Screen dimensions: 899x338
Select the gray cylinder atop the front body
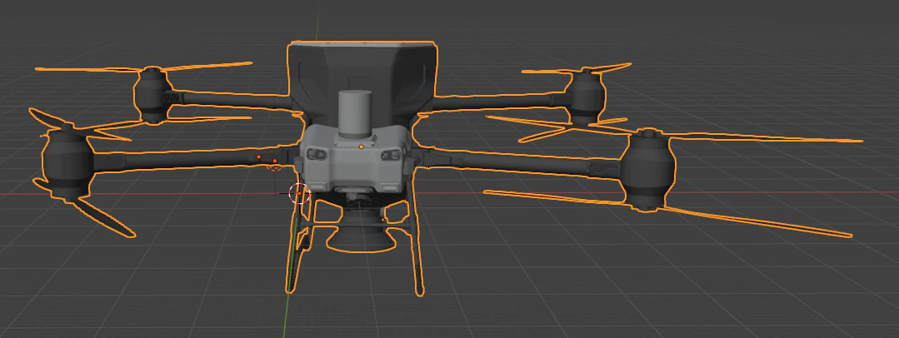354,114
